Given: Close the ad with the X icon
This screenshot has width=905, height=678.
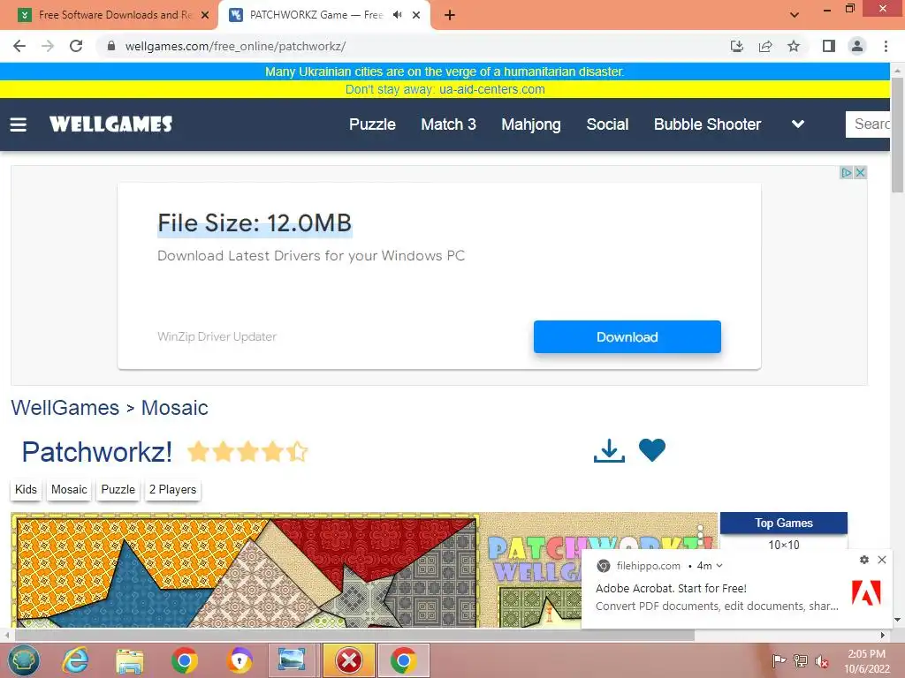Looking at the screenshot, I should click(x=860, y=172).
